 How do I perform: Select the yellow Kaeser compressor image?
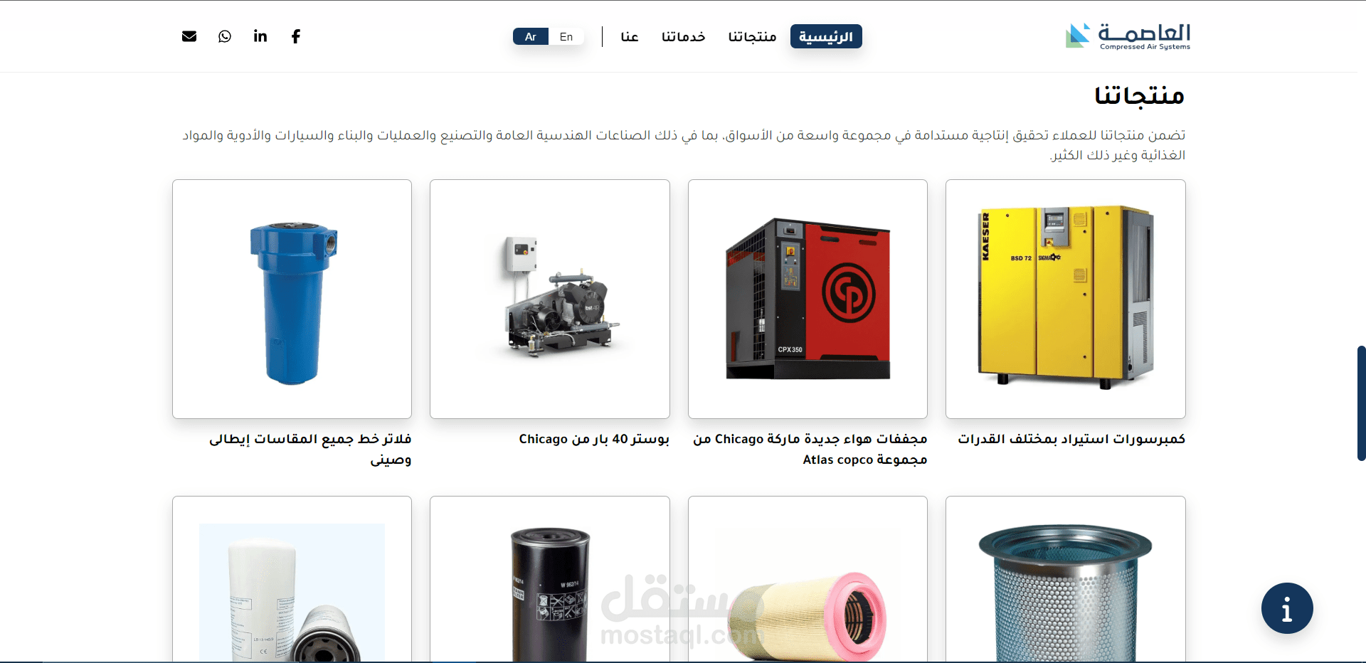pyautogui.click(x=1065, y=299)
